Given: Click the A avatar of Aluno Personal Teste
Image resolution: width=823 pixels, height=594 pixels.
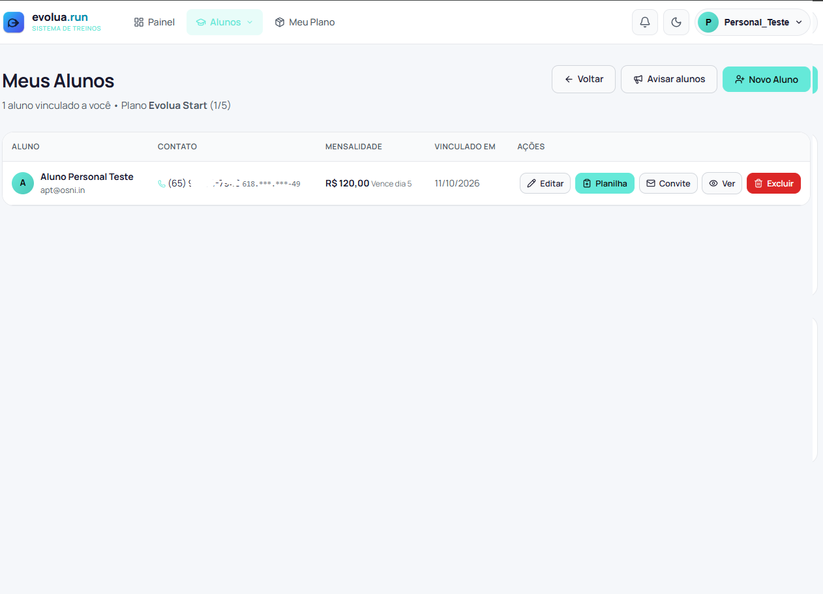Looking at the screenshot, I should [23, 183].
